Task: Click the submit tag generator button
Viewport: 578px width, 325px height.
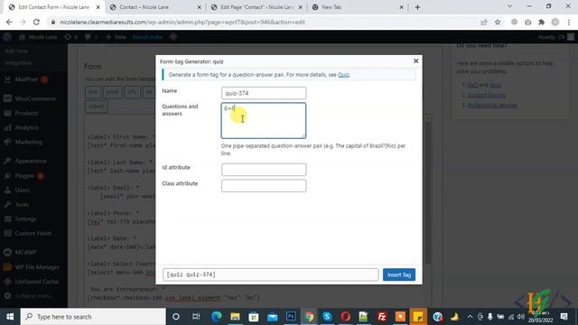Action: click(x=97, y=107)
